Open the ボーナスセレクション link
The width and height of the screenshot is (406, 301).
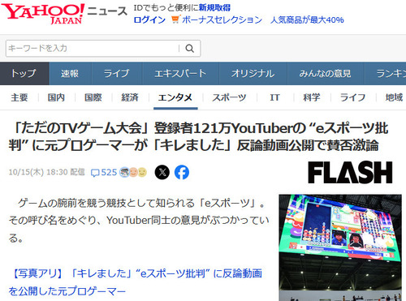(222, 19)
